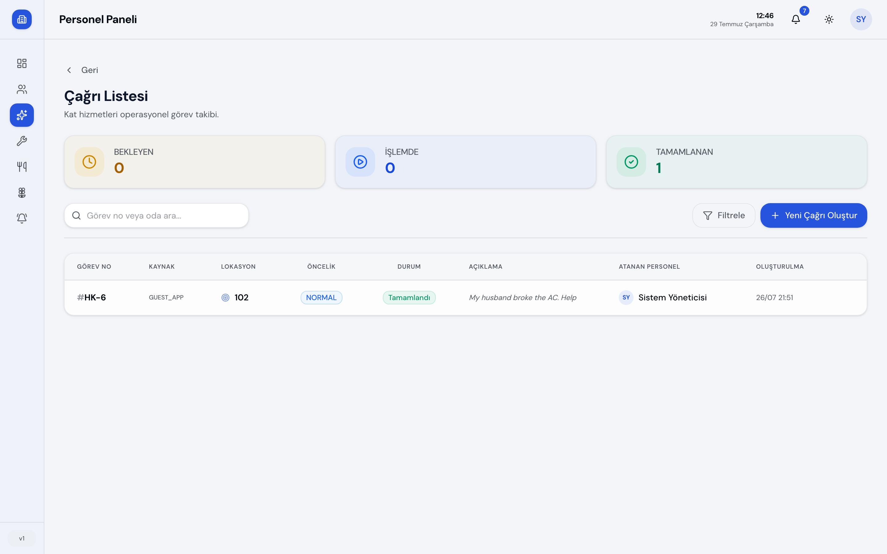The image size is (887, 554).
Task: Click the Personel Paneli title
Action: pos(98,19)
